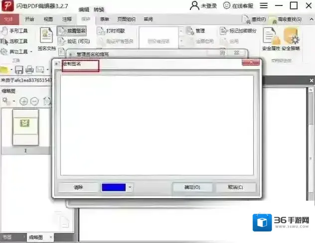The width and height of the screenshot is (315, 243).
Task: Switch to the 注释 ribbon tab
Action: 67,19
